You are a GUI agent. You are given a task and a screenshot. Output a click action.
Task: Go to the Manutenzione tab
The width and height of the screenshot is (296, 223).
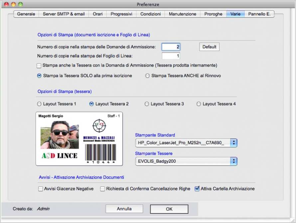[182, 14]
